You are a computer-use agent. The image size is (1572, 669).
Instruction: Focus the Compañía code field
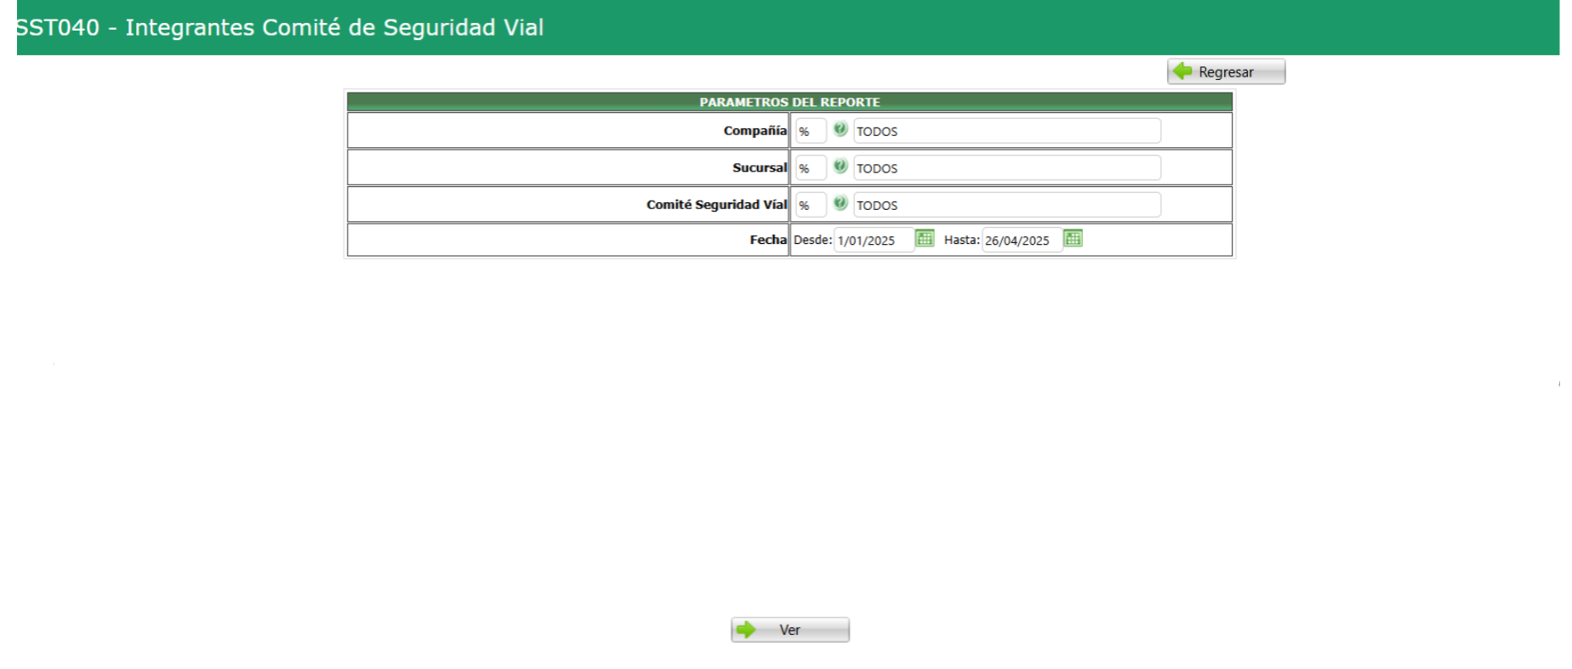(811, 131)
